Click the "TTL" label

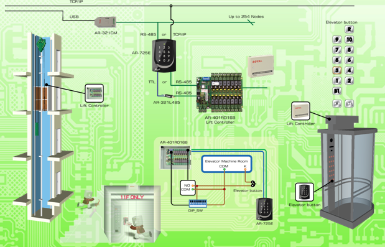[x=152, y=82]
